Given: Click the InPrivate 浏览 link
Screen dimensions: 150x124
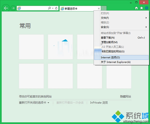Looking at the screenshot, I should pos(99,103).
